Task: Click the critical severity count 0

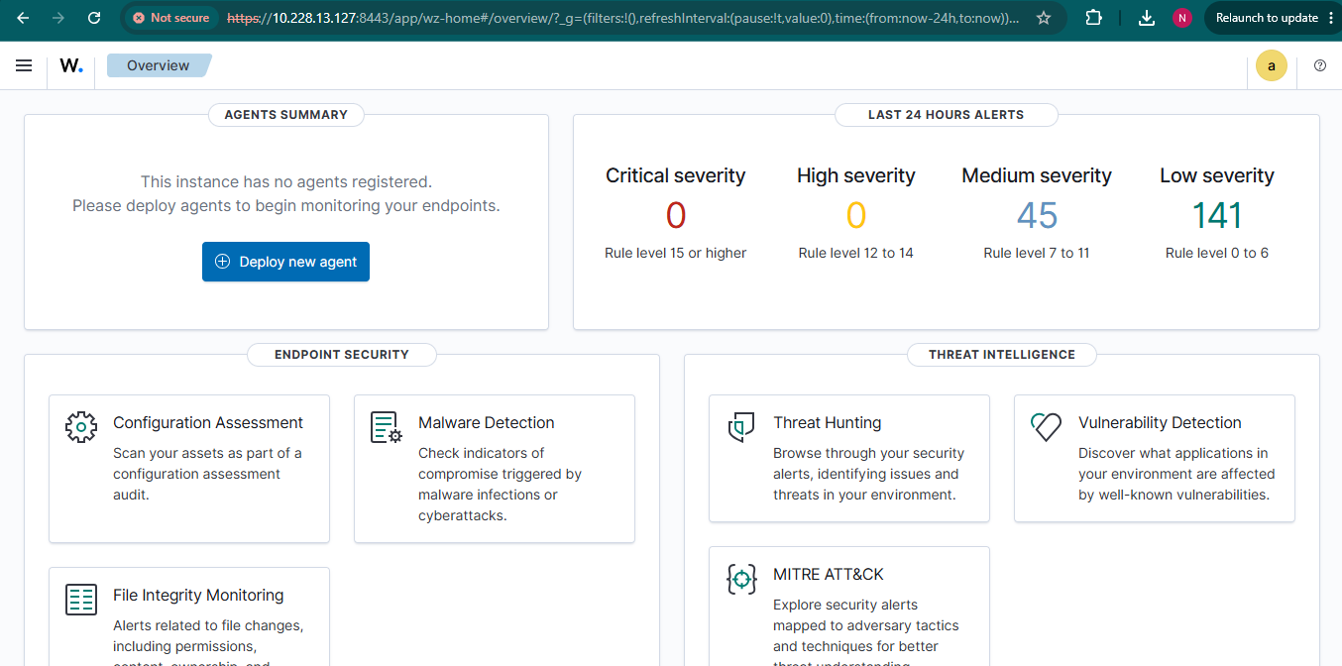Action: [676, 215]
